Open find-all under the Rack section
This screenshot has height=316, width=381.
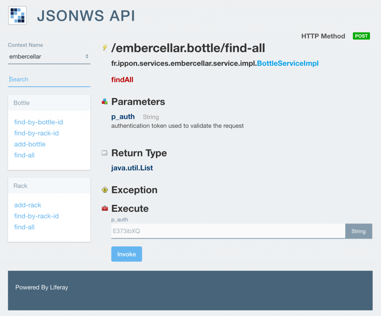pos(24,227)
